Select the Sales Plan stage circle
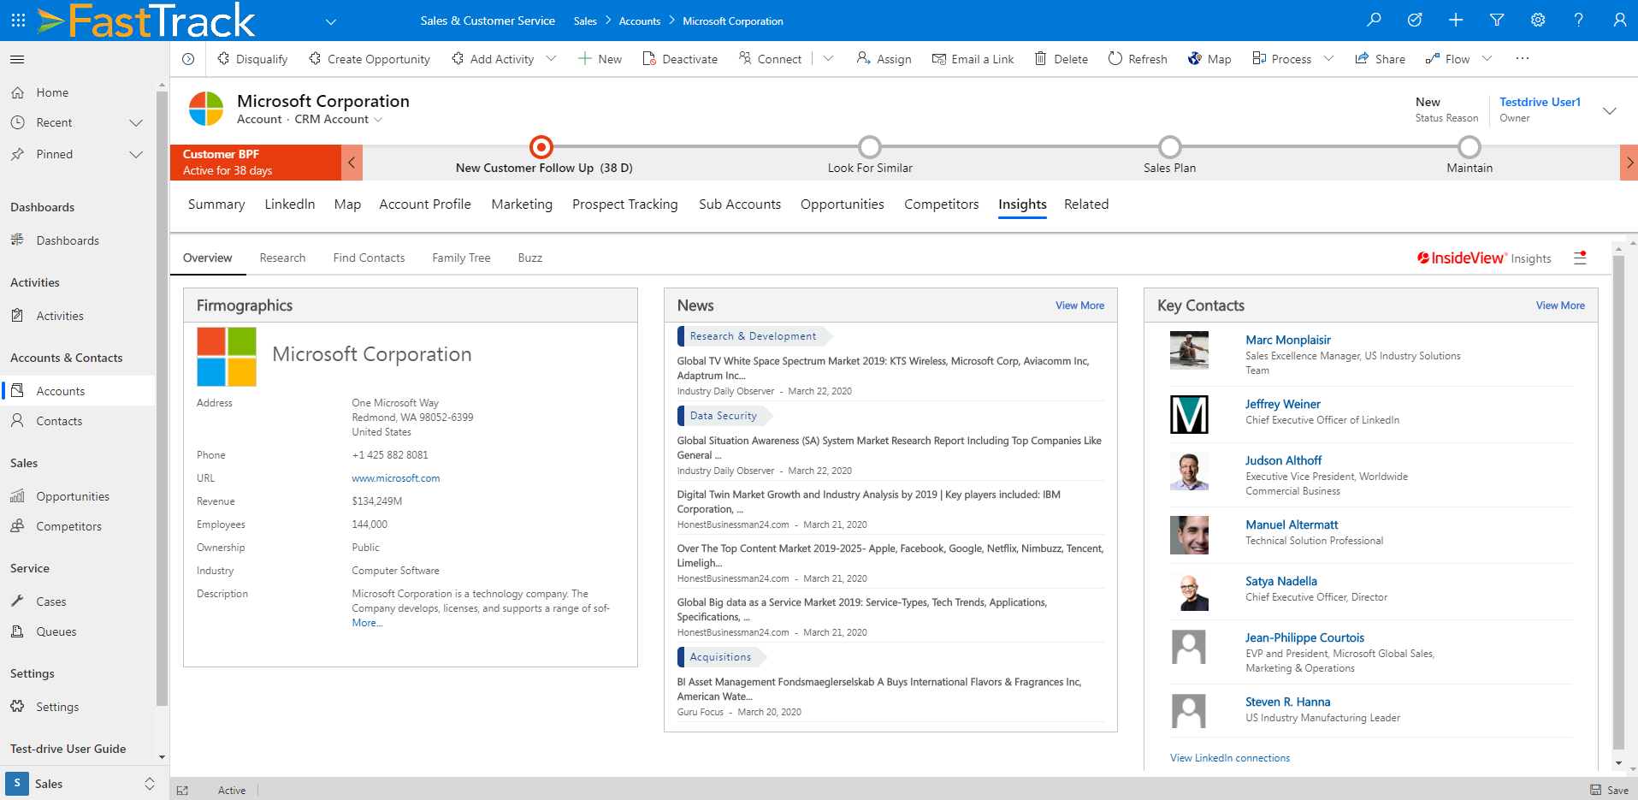This screenshot has width=1638, height=800. click(1169, 147)
